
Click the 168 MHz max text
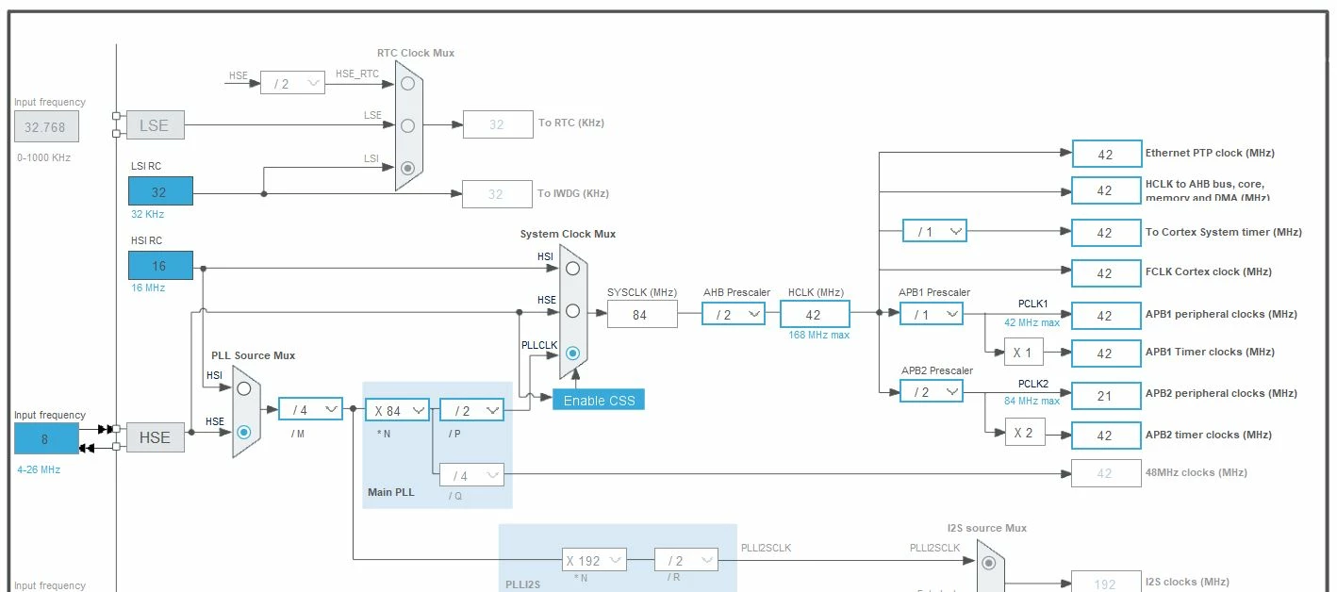coord(819,335)
